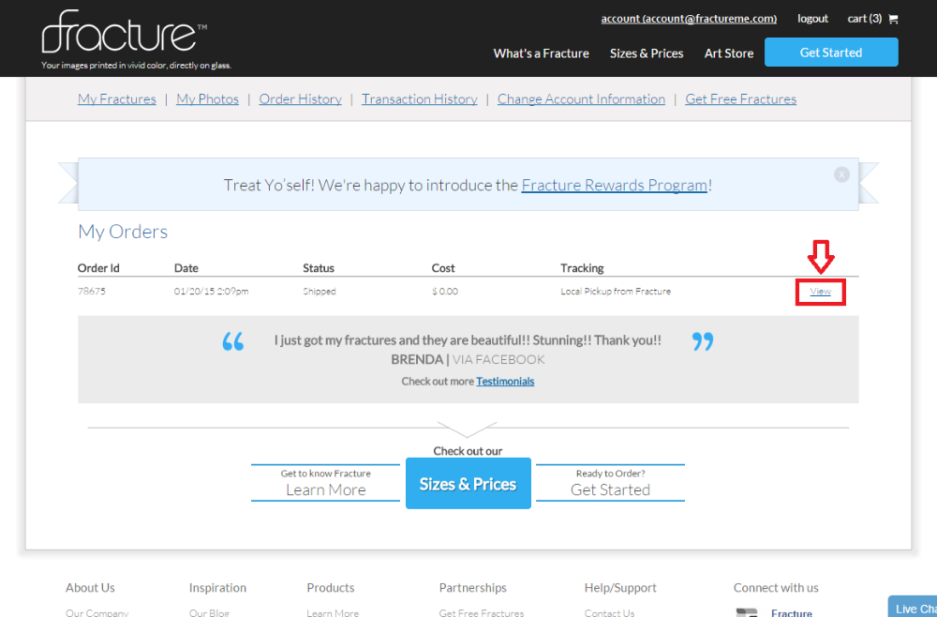Click the order date 01/20/15 2:09pm

pos(211,292)
